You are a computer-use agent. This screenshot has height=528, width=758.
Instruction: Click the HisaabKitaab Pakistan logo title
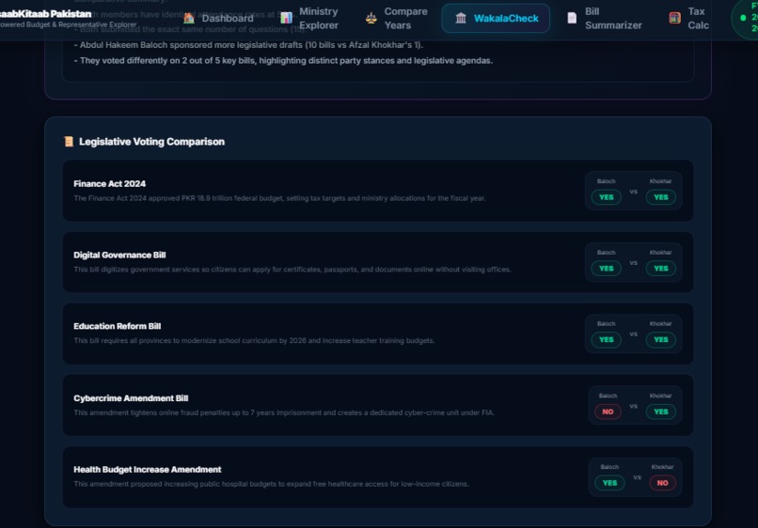(x=45, y=14)
